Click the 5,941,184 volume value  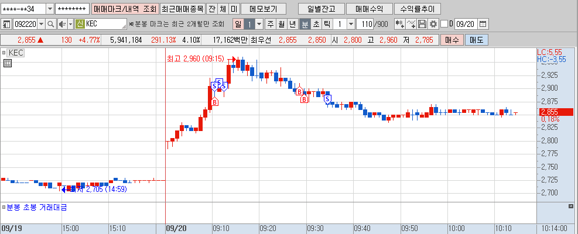click(126, 40)
